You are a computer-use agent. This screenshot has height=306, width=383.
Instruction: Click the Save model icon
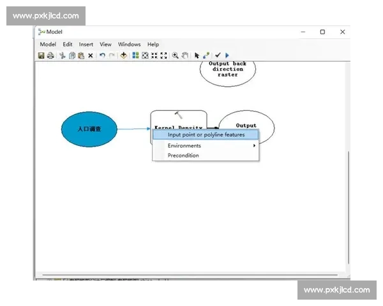tap(41, 55)
